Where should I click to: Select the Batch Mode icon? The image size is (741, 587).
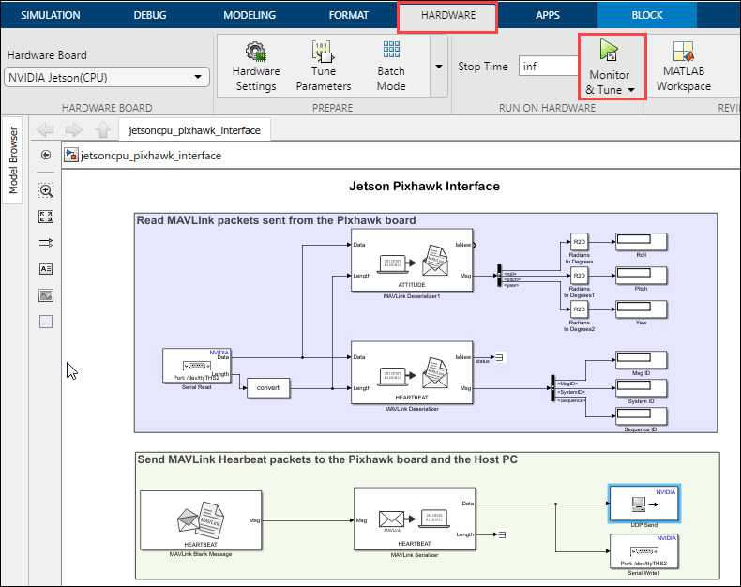pyautogui.click(x=391, y=50)
